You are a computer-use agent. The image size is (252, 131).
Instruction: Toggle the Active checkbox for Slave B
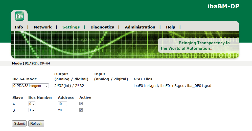coord(81,110)
